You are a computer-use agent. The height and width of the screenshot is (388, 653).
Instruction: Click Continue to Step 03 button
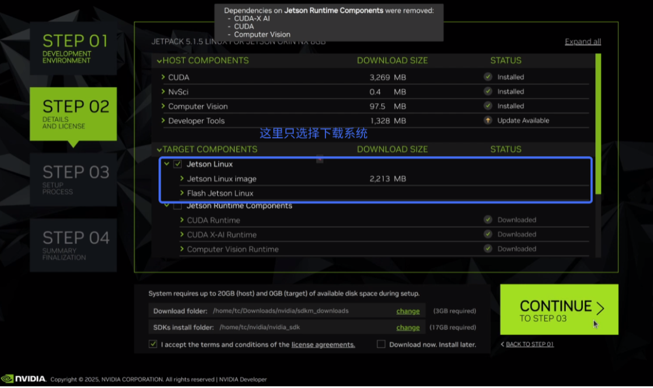pos(559,309)
